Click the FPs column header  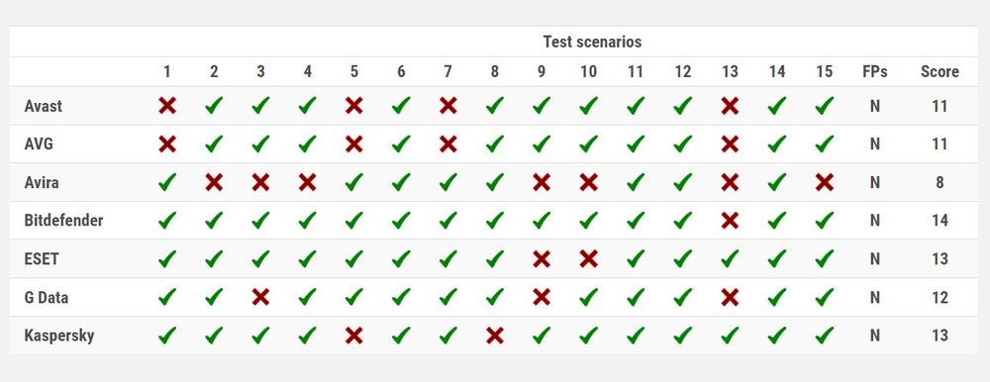pyautogui.click(x=874, y=72)
